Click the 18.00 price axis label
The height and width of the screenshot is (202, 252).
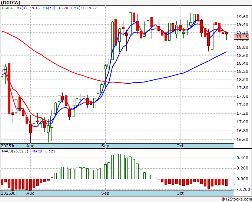[x=242, y=80]
